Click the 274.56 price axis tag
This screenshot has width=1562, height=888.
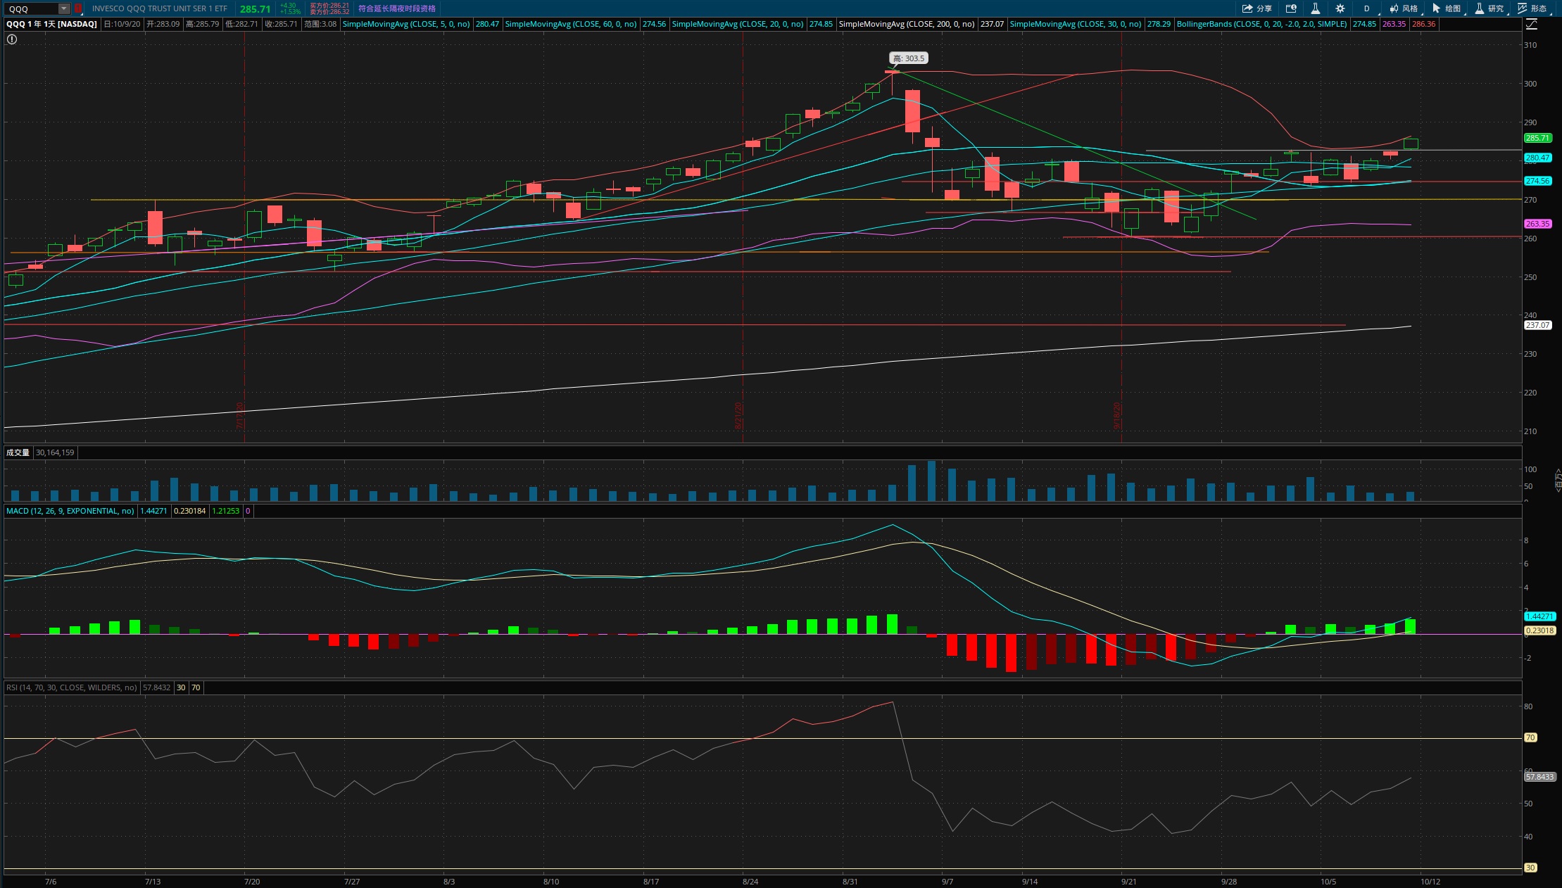tap(1538, 181)
